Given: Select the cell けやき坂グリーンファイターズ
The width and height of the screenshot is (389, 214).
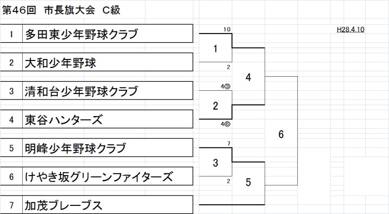Looking at the screenshot, I should coord(108,176).
